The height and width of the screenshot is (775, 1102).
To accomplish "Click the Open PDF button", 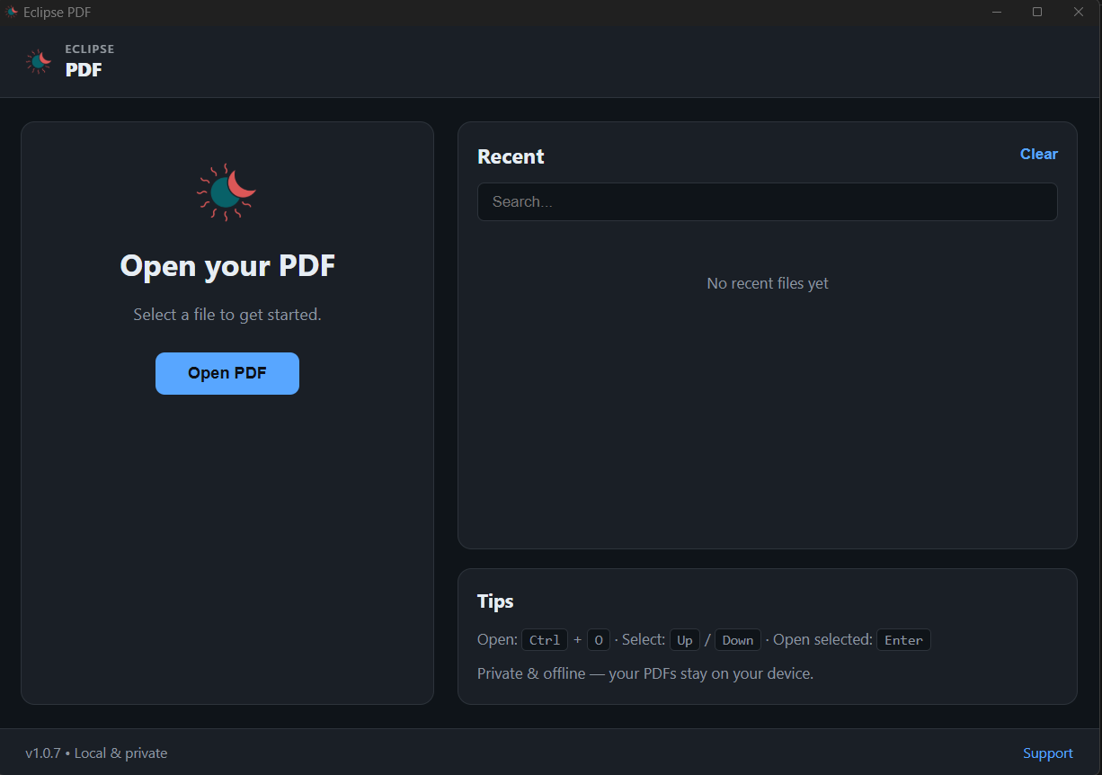I will (x=227, y=373).
